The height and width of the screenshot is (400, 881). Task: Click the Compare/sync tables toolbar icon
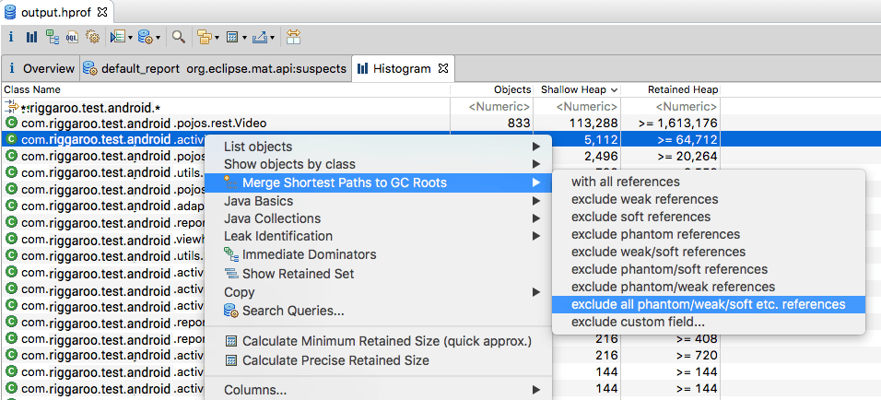click(x=293, y=37)
